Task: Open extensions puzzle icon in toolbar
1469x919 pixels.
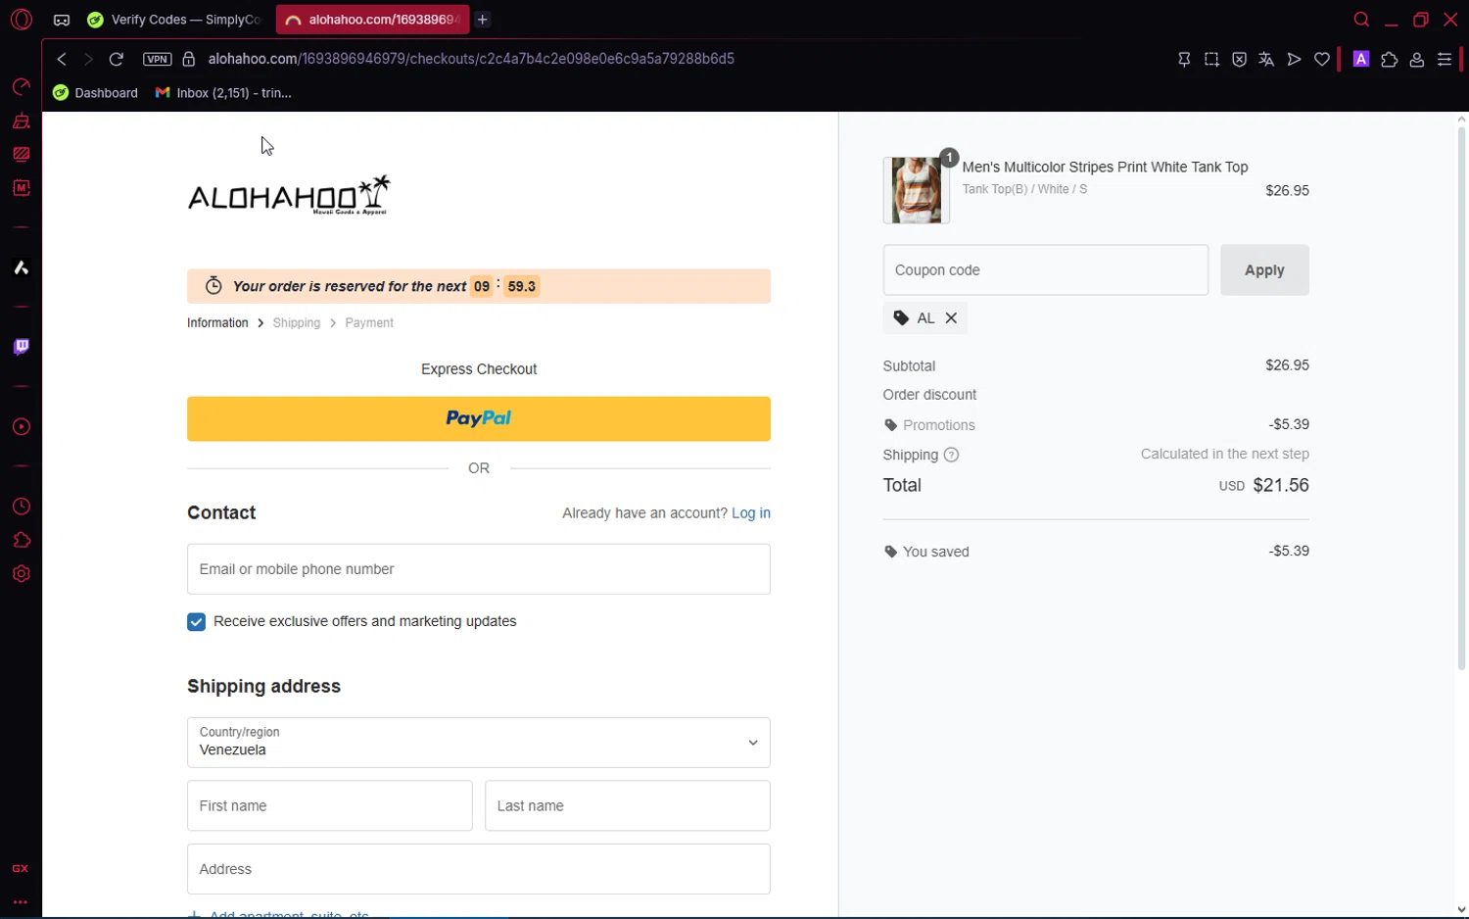Action: click(1389, 60)
